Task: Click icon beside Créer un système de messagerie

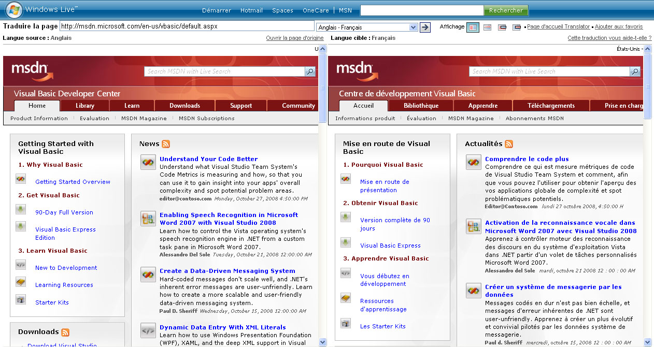Action: (x=474, y=290)
